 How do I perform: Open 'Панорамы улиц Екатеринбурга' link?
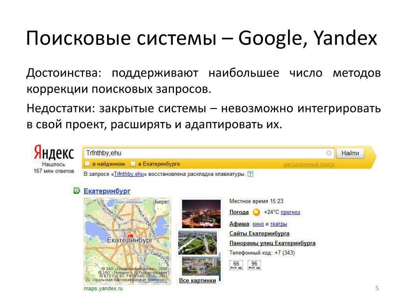pos(272,243)
